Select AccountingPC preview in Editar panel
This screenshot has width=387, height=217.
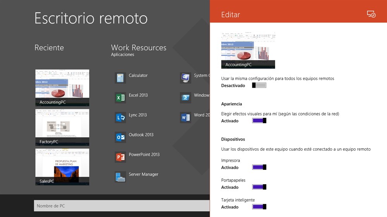point(248,50)
